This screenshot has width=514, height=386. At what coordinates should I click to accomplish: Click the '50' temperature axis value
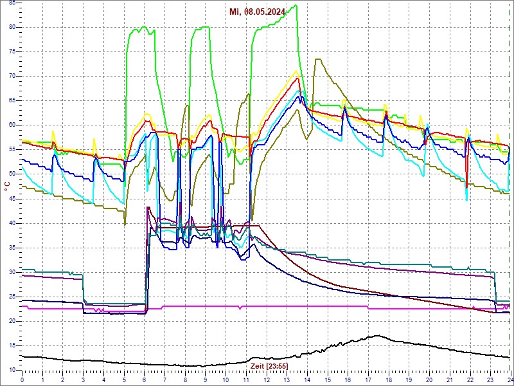click(x=12, y=174)
